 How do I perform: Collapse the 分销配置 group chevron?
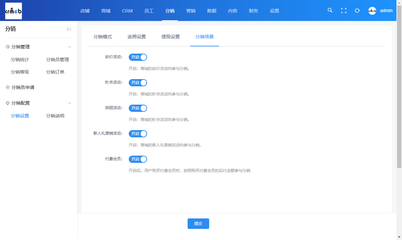(x=70, y=103)
